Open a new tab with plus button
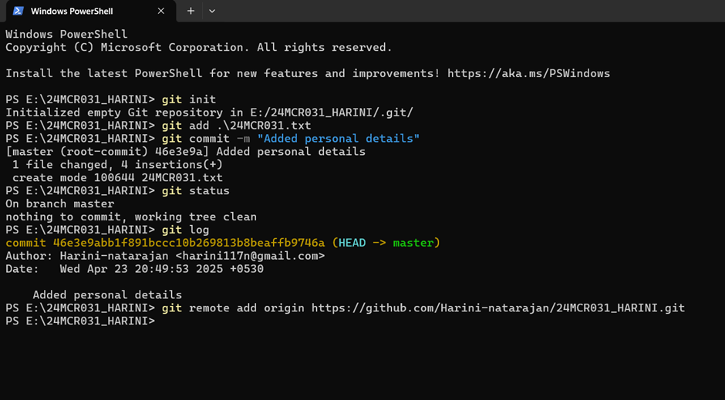725x400 pixels. 191,11
